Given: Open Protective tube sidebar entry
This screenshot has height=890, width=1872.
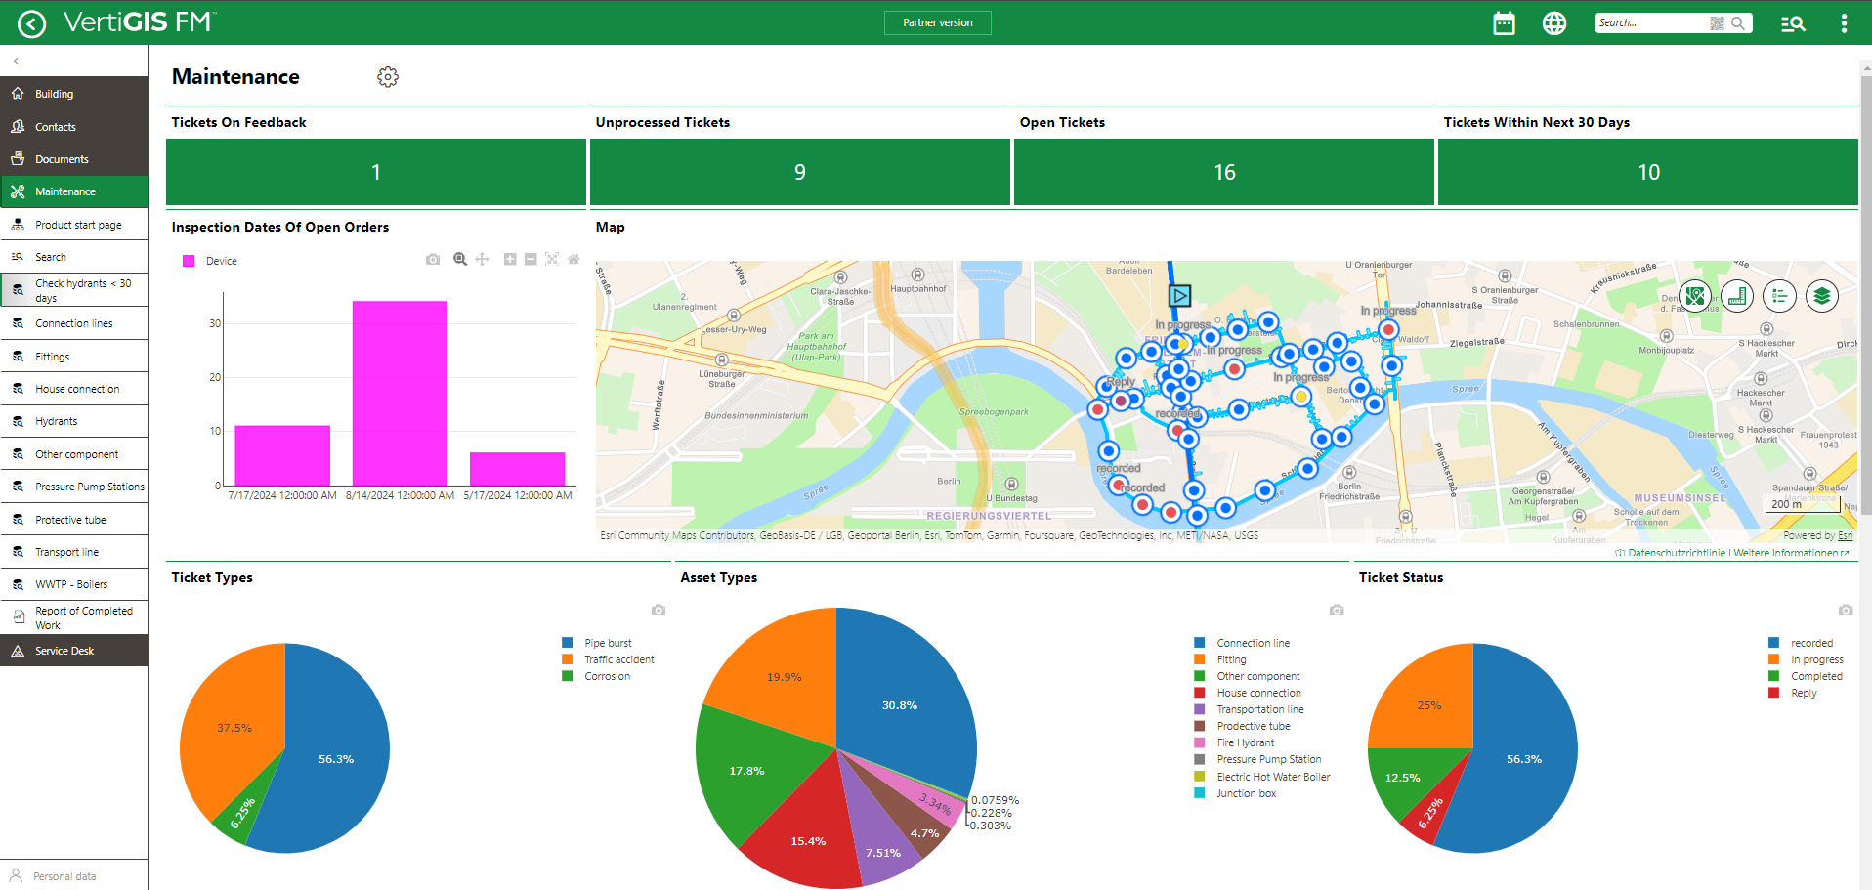Looking at the screenshot, I should 74,520.
